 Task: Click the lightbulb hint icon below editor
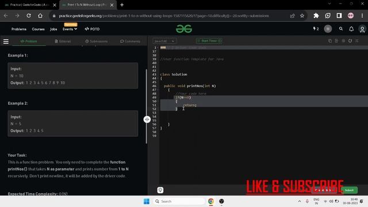[x=160, y=190]
